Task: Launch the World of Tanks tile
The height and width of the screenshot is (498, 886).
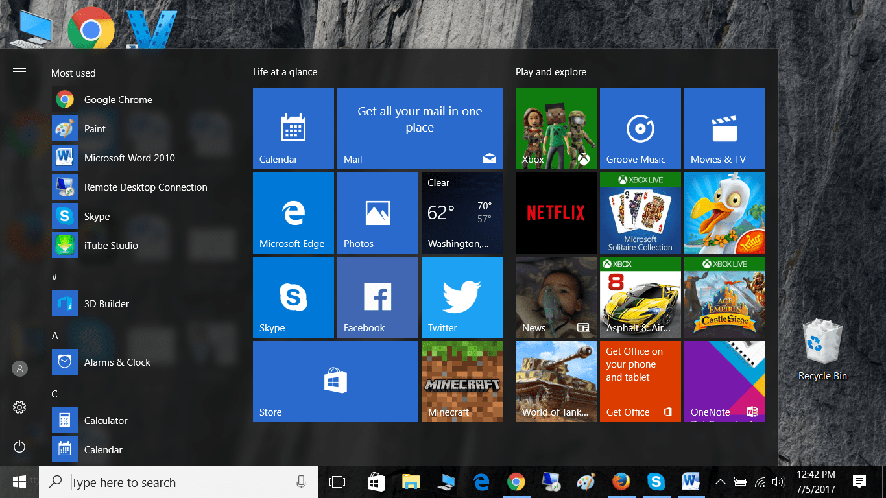Action: click(x=556, y=382)
